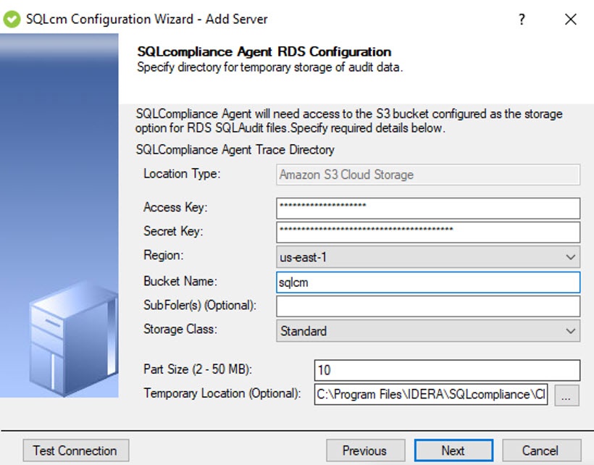Click the 'SQLCompliance Agent Trace Directory' label
This screenshot has width=594, height=465.
235,150
